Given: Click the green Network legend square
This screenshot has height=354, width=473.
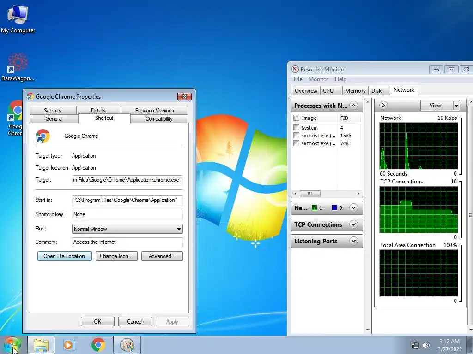Looking at the screenshot, I should (x=314, y=208).
